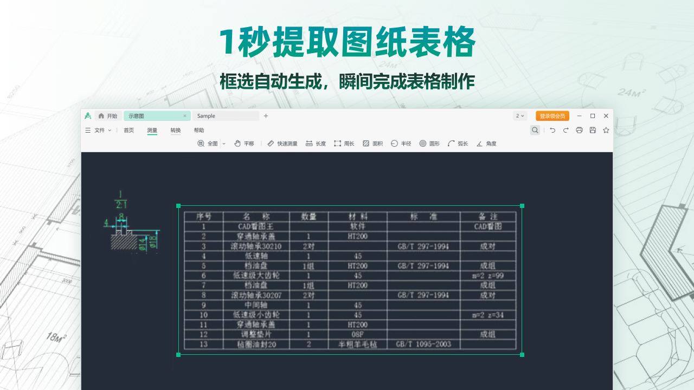
Task: Click the m=2 z=99 cell
Action: tap(488, 276)
